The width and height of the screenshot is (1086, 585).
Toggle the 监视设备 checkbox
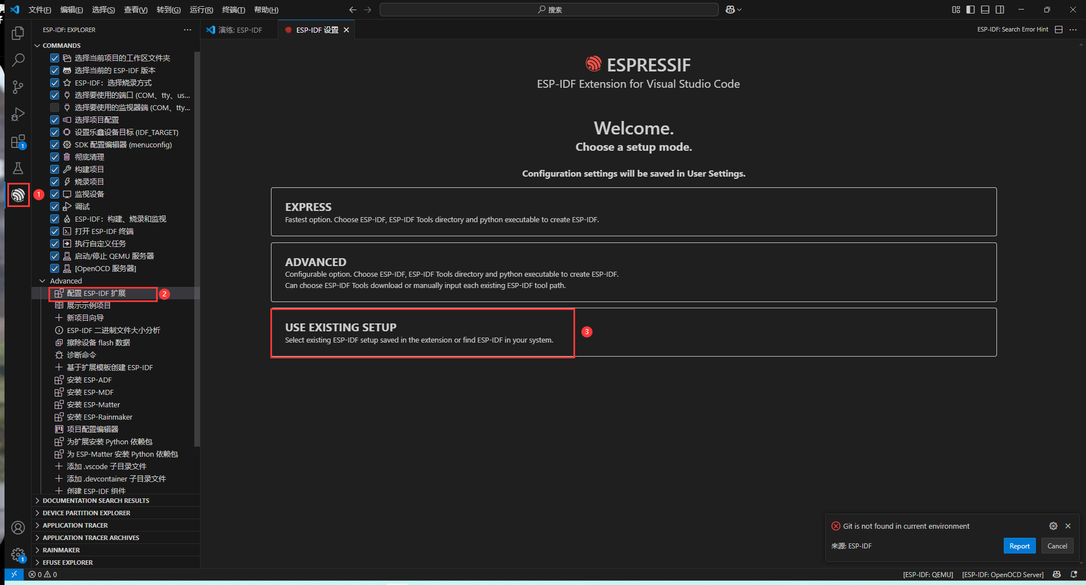(55, 194)
